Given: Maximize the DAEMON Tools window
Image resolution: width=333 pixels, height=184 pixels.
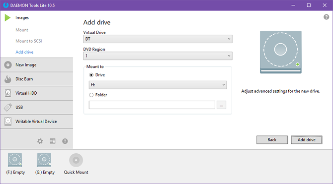Looking at the screenshot, I should pyautogui.click(x=309, y=5).
